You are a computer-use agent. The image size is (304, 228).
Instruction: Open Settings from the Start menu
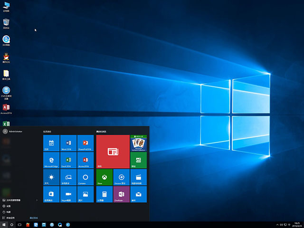(x=9, y=206)
